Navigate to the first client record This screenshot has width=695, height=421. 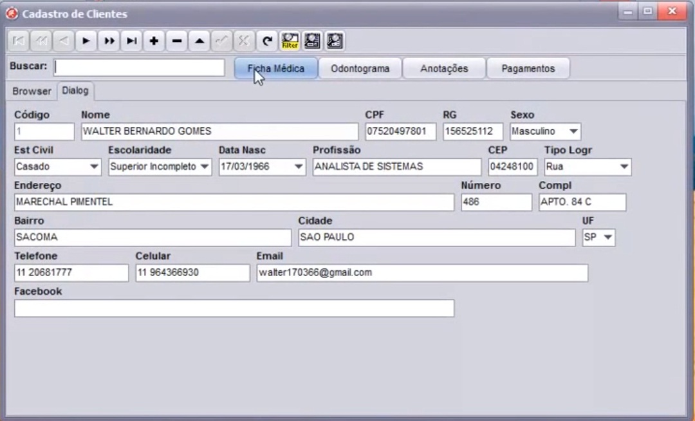coord(18,41)
